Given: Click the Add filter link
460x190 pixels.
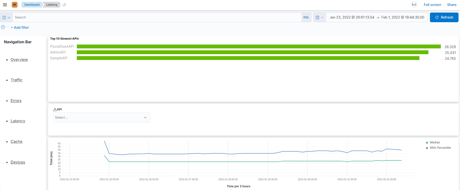Looking at the screenshot, I should point(20,27).
